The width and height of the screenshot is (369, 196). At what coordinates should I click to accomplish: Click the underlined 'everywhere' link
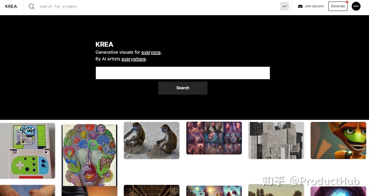click(x=134, y=59)
